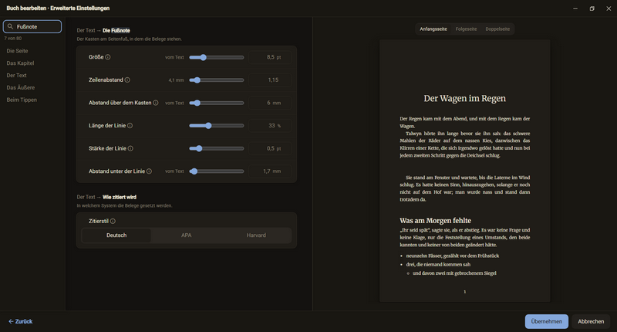Adjust the Abstand unter der Linie slider
The image size is (617, 332).
pos(217,171)
